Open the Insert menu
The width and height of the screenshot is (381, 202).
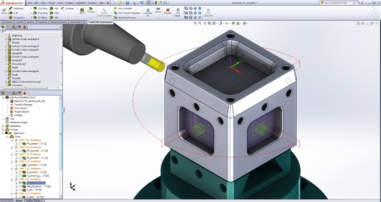[51, 3]
